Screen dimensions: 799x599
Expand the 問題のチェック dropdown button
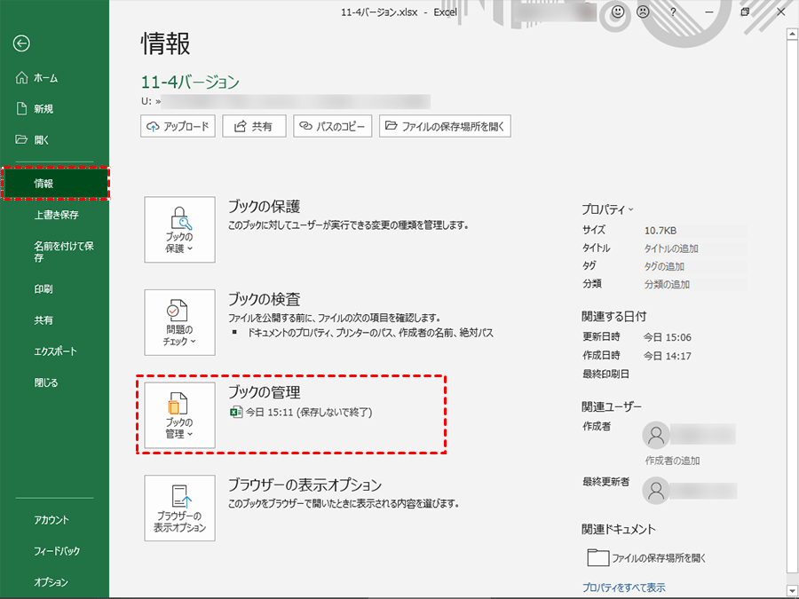click(179, 322)
